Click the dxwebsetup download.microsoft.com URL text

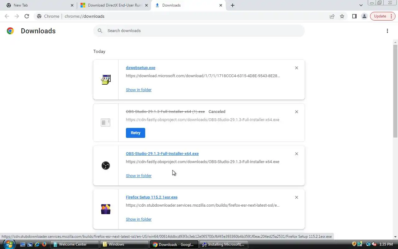[x=203, y=76]
